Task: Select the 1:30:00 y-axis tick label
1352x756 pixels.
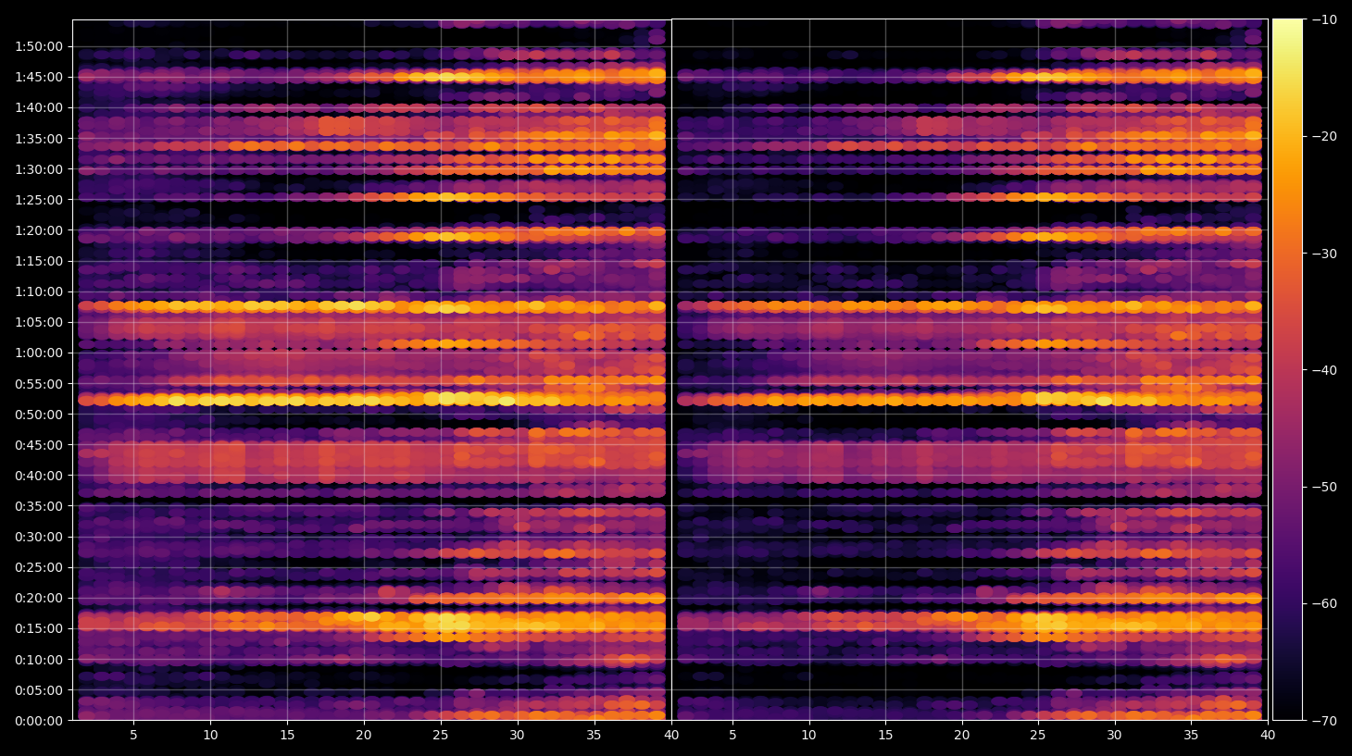Action: click(39, 169)
